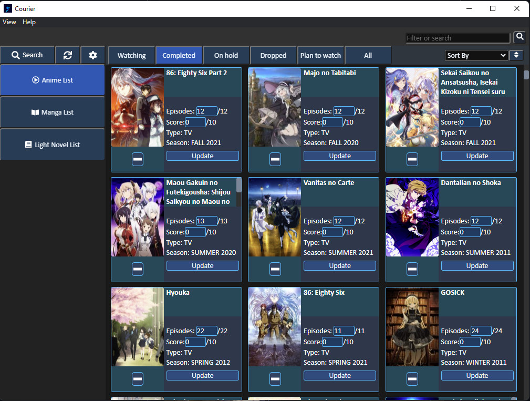The height and width of the screenshot is (401, 530).
Task: Click the Dantalian no Shoka cover image
Action: [412, 217]
